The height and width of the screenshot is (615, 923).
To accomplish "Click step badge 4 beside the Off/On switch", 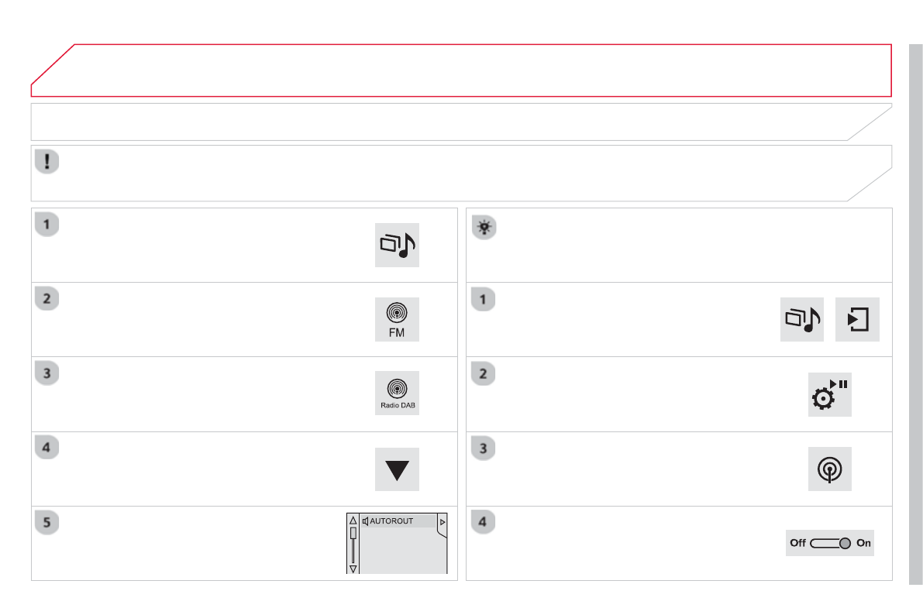I will click(x=484, y=522).
